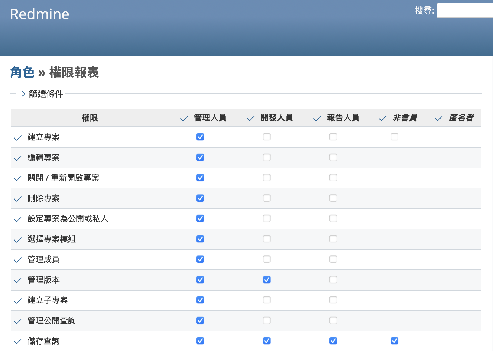493x351 pixels.
Task: Click checkmark icon next to 設定專案為公開或私人
Action: [18, 219]
